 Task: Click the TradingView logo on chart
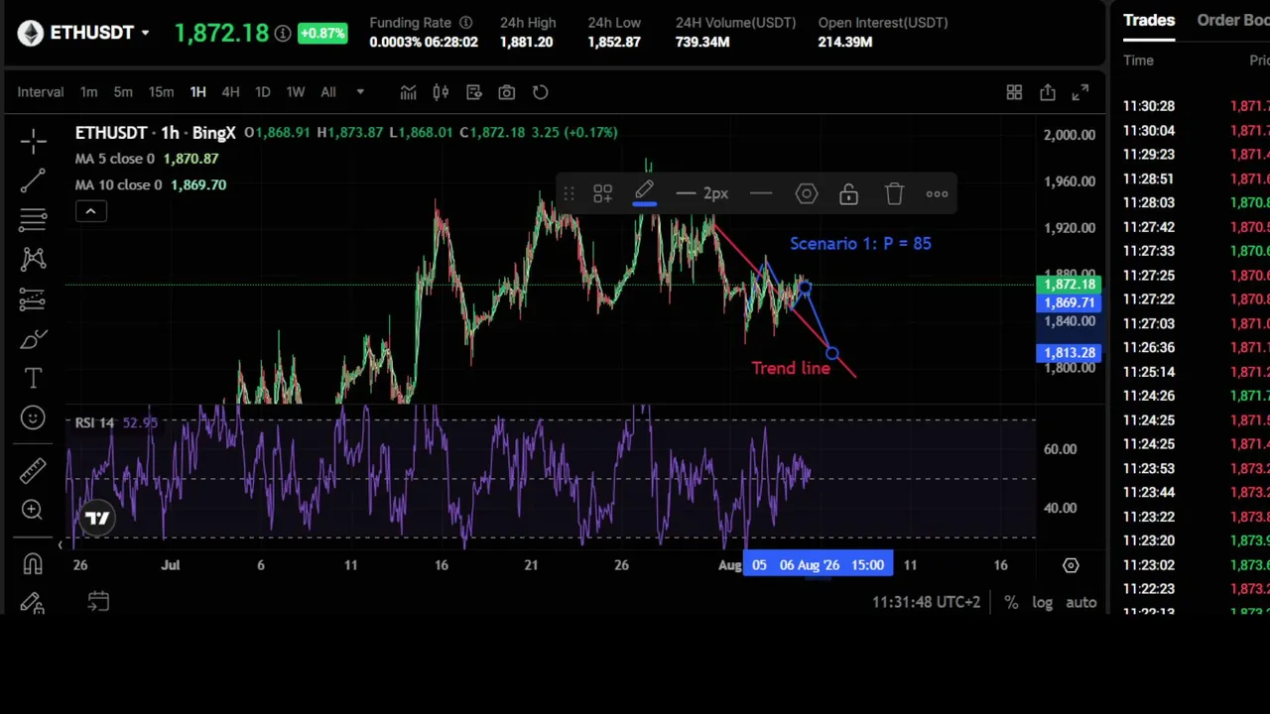tap(97, 518)
